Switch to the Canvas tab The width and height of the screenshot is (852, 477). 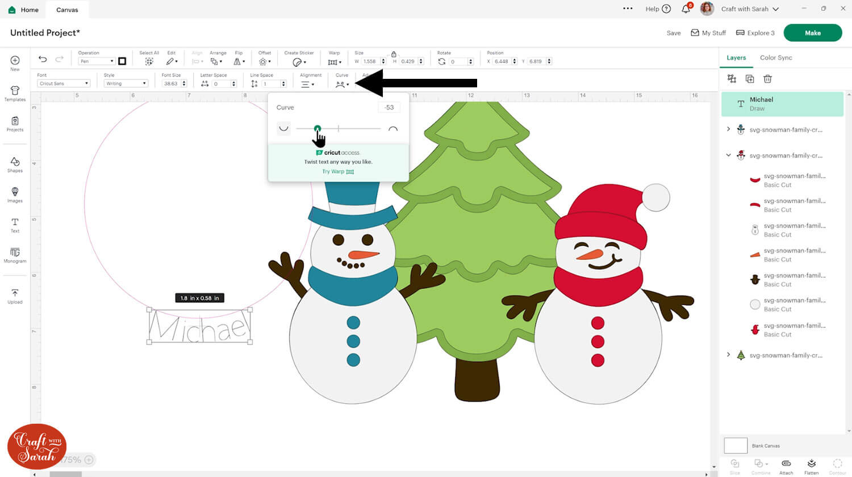(67, 10)
